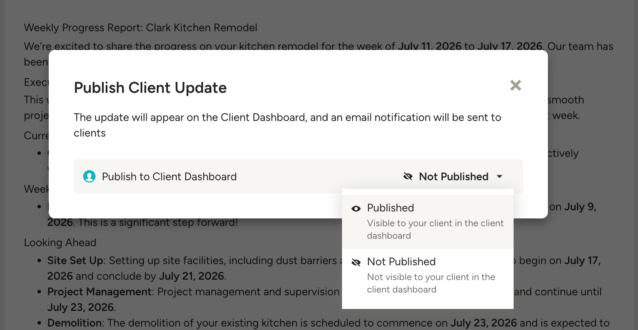Click the caret arrow next to Not Published

tap(500, 177)
